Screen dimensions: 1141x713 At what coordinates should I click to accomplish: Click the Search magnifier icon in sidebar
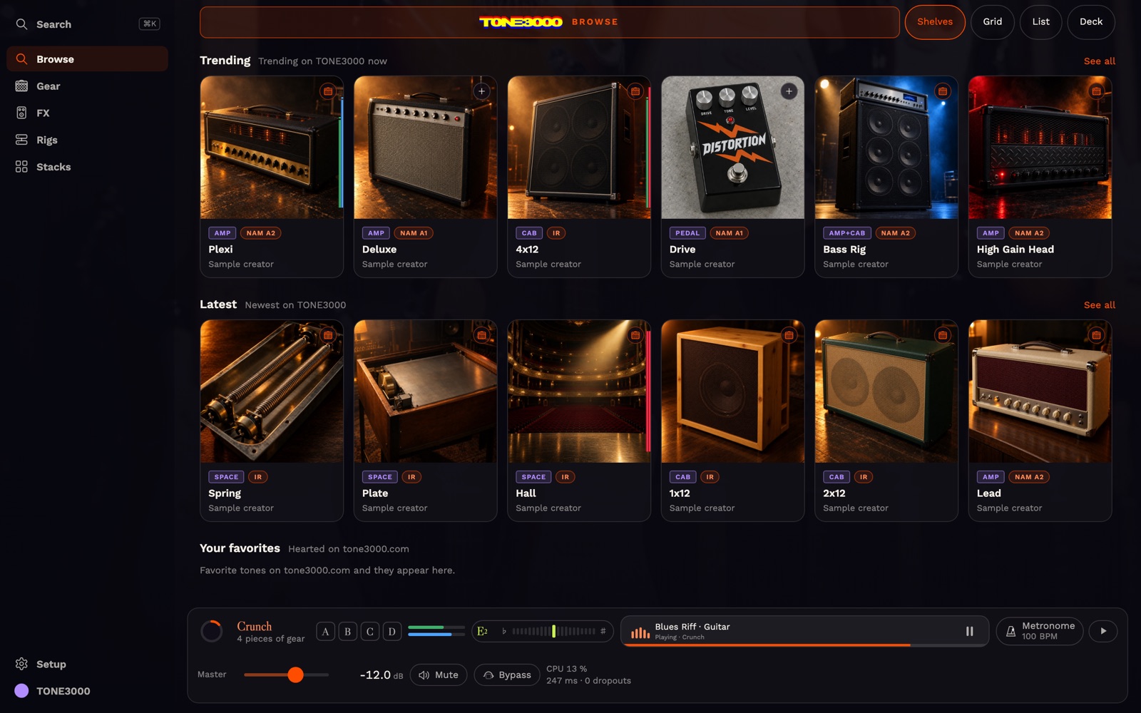[22, 24]
